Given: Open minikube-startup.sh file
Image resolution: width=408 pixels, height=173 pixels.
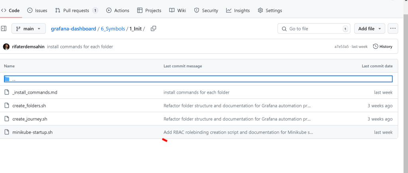Looking at the screenshot, I should coord(33,132).
